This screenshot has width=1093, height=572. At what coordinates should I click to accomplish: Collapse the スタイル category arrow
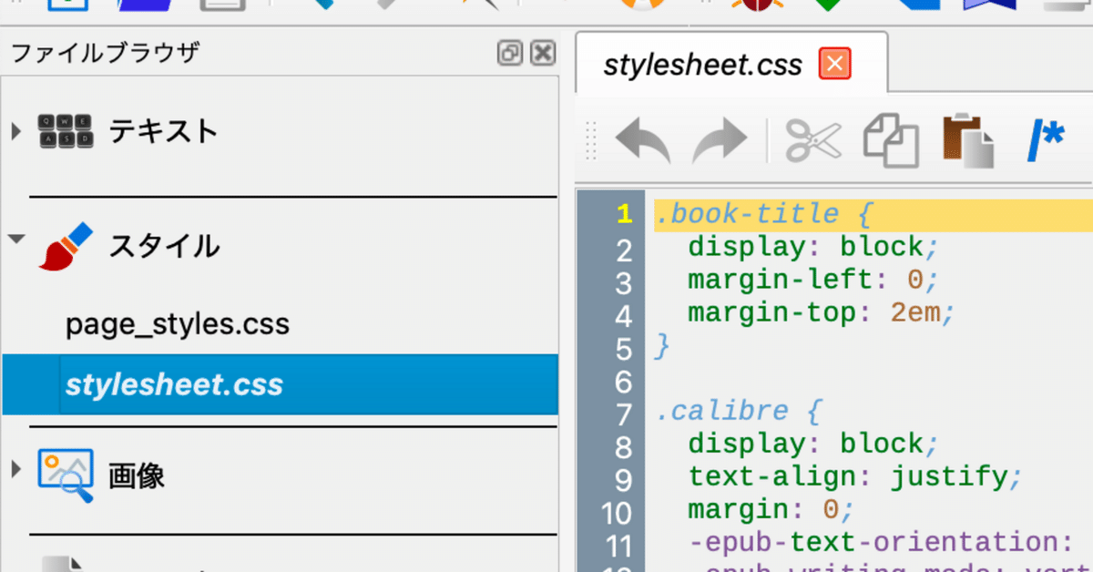click(16, 240)
